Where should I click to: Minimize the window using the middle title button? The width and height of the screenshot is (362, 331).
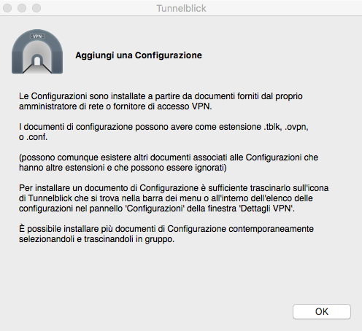(x=22, y=8)
